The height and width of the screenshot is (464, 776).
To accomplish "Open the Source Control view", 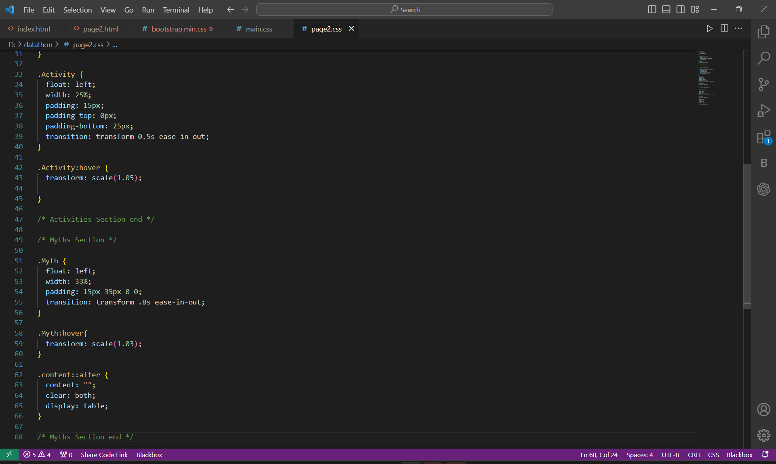I will (x=763, y=84).
